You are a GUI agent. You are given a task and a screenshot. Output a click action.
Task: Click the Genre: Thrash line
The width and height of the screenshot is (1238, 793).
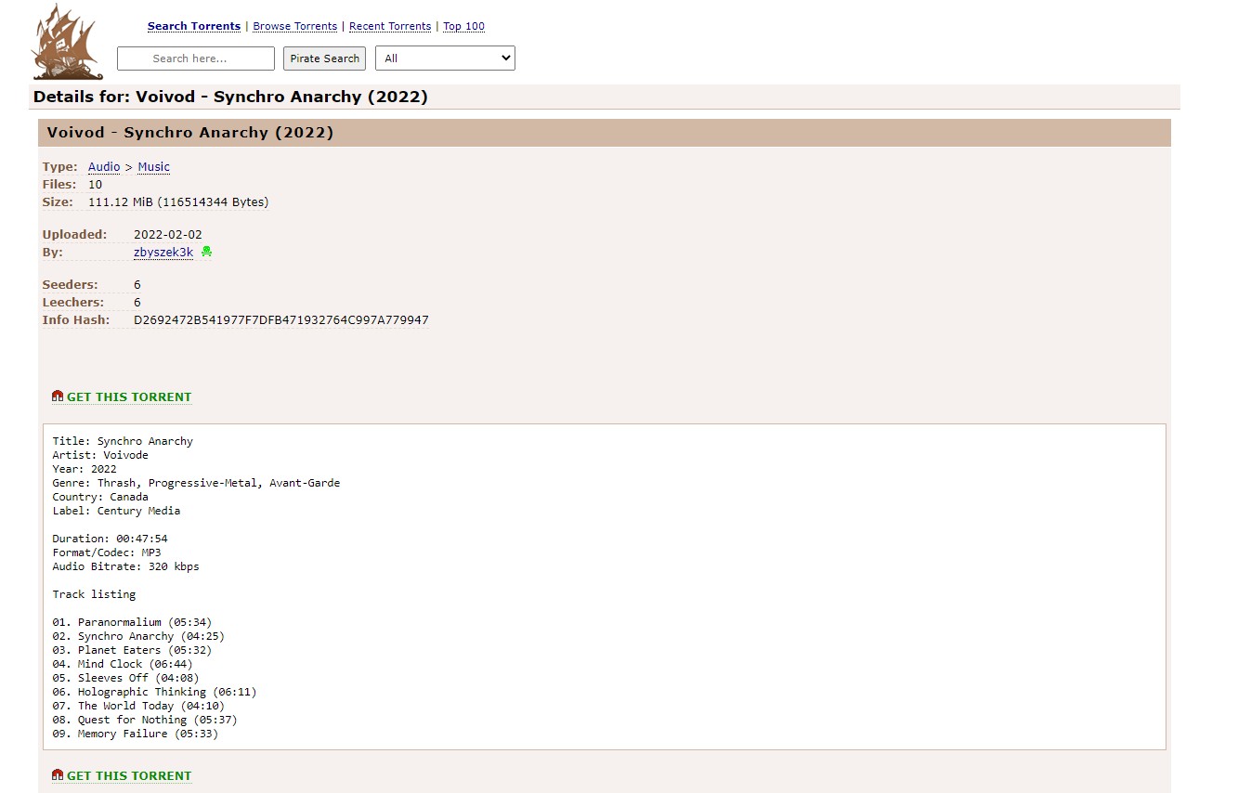point(196,483)
